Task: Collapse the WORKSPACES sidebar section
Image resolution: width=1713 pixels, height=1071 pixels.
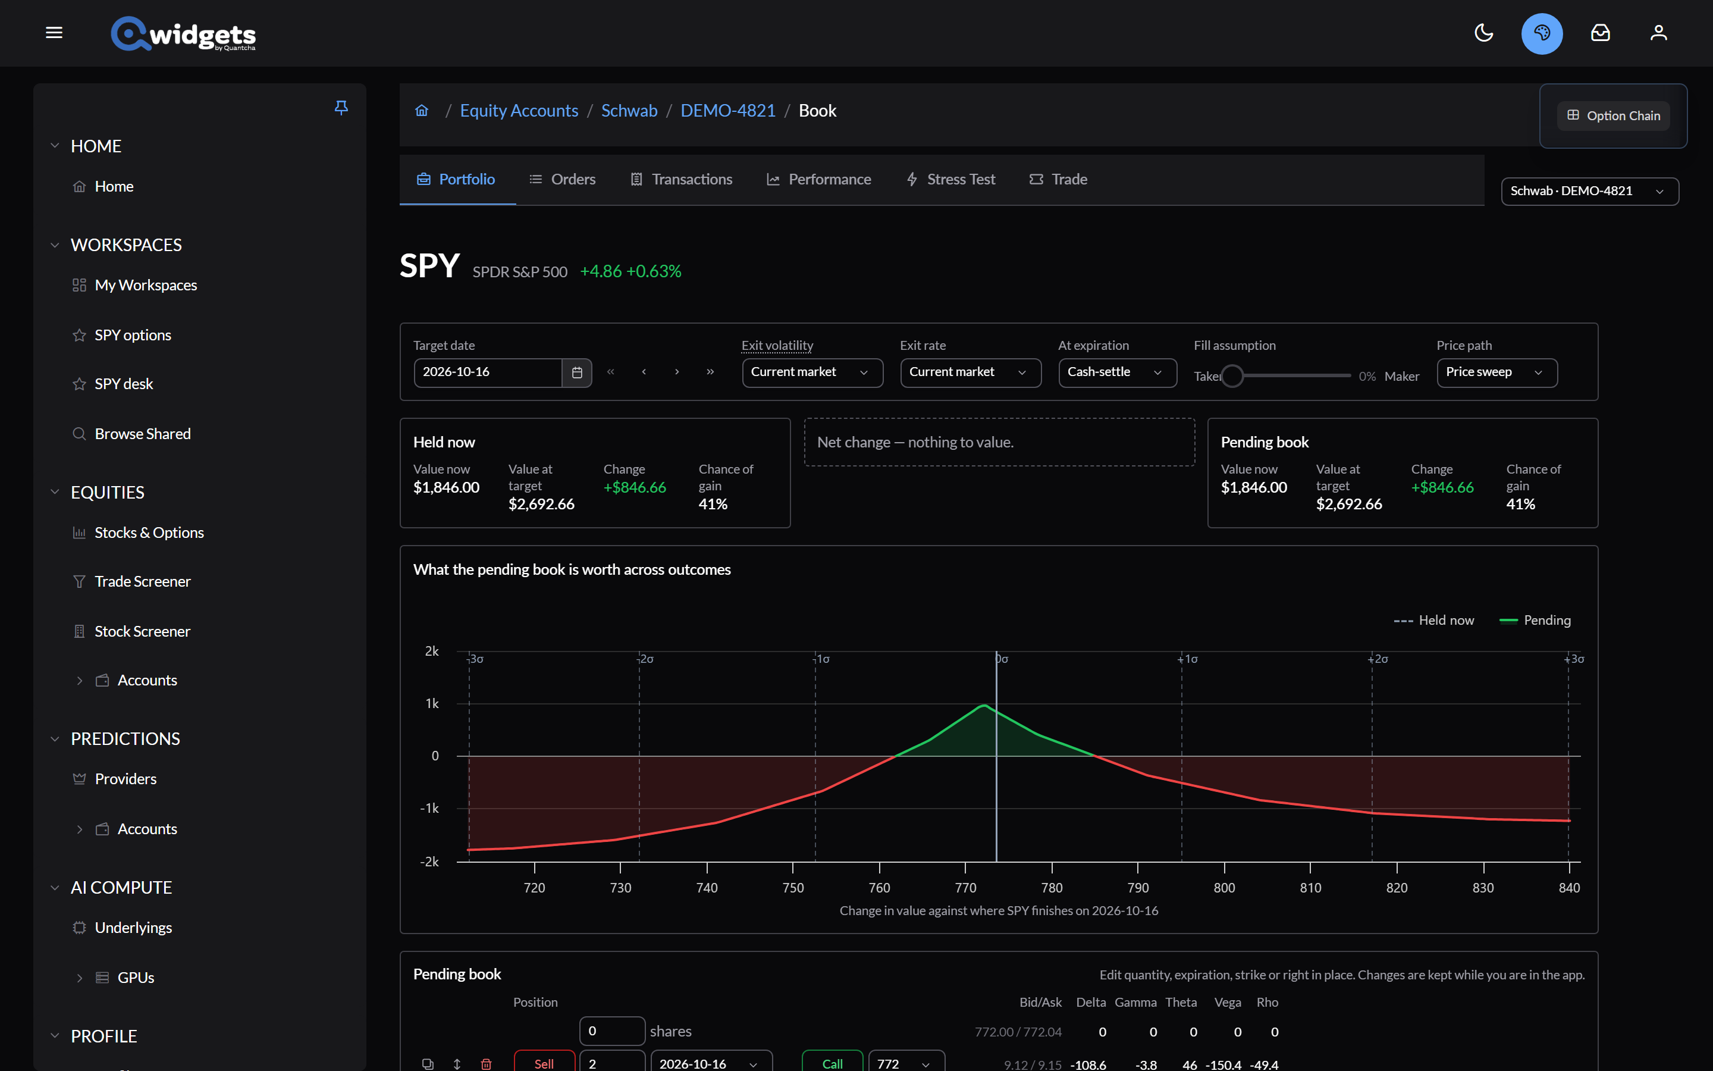Action: point(55,245)
